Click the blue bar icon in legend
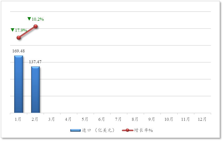This screenshot has width=223, height=141. coord(75,130)
